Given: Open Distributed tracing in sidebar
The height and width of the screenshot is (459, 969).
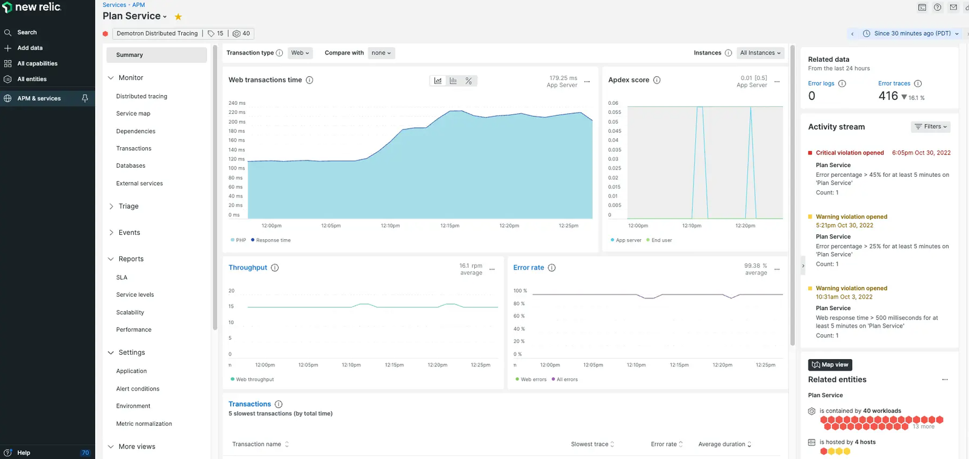Looking at the screenshot, I should click(142, 96).
